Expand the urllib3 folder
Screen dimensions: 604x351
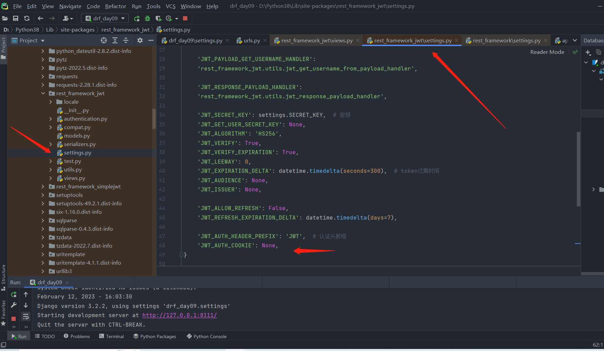click(43, 271)
